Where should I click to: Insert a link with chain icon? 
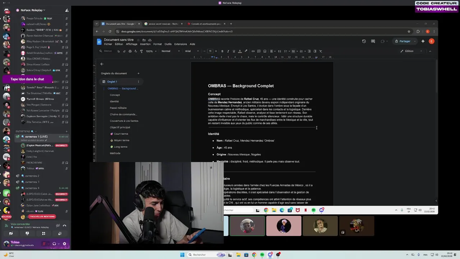click(253, 51)
